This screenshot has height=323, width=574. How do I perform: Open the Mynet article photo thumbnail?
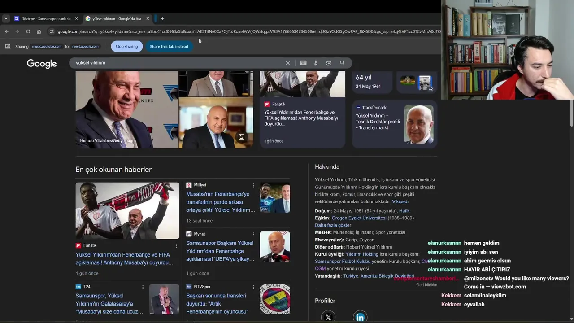point(275,246)
